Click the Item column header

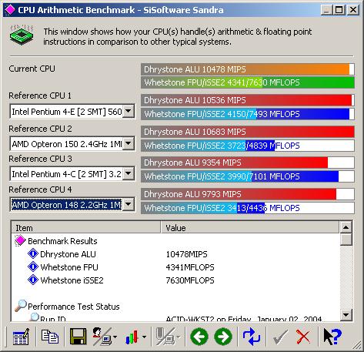pos(86,227)
